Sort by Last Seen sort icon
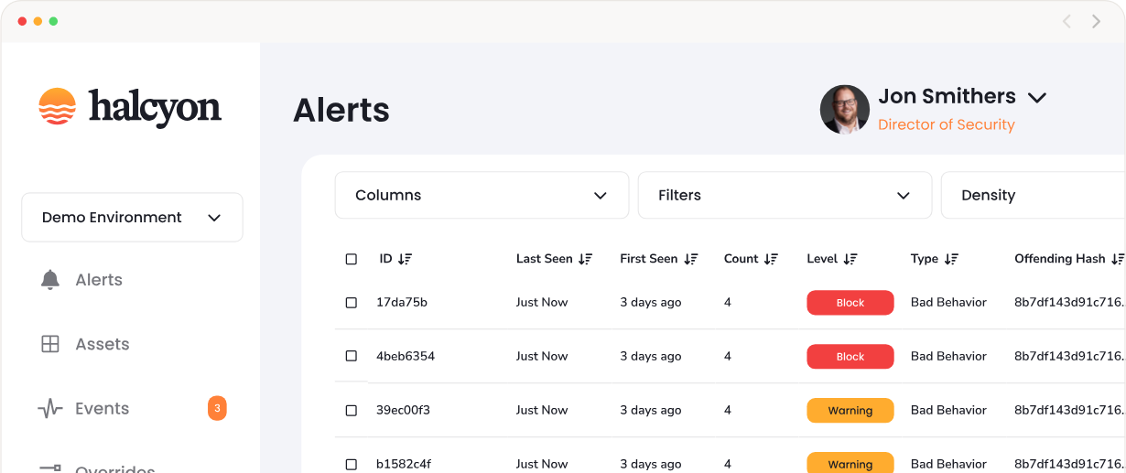 [x=586, y=259]
